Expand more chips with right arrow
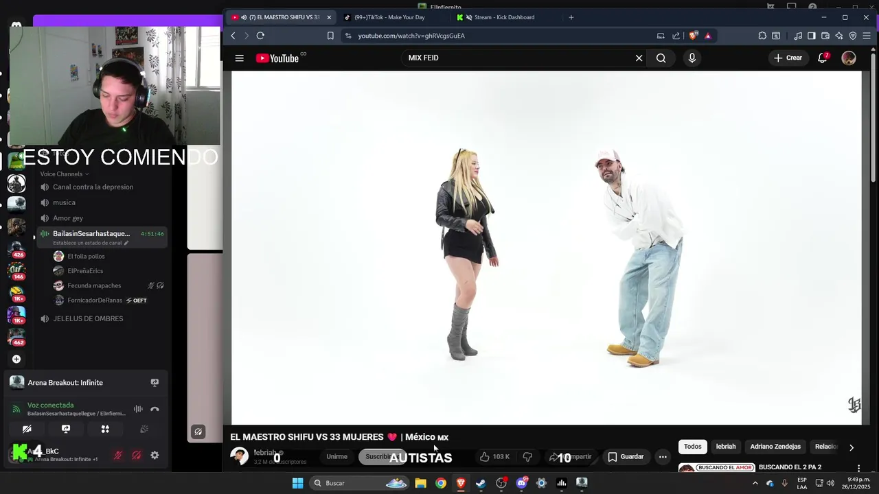Image resolution: width=879 pixels, height=494 pixels. pyautogui.click(x=852, y=447)
